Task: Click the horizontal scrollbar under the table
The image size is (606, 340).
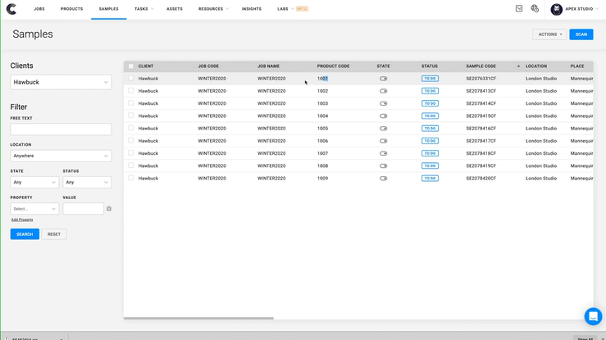Action: 198,318
